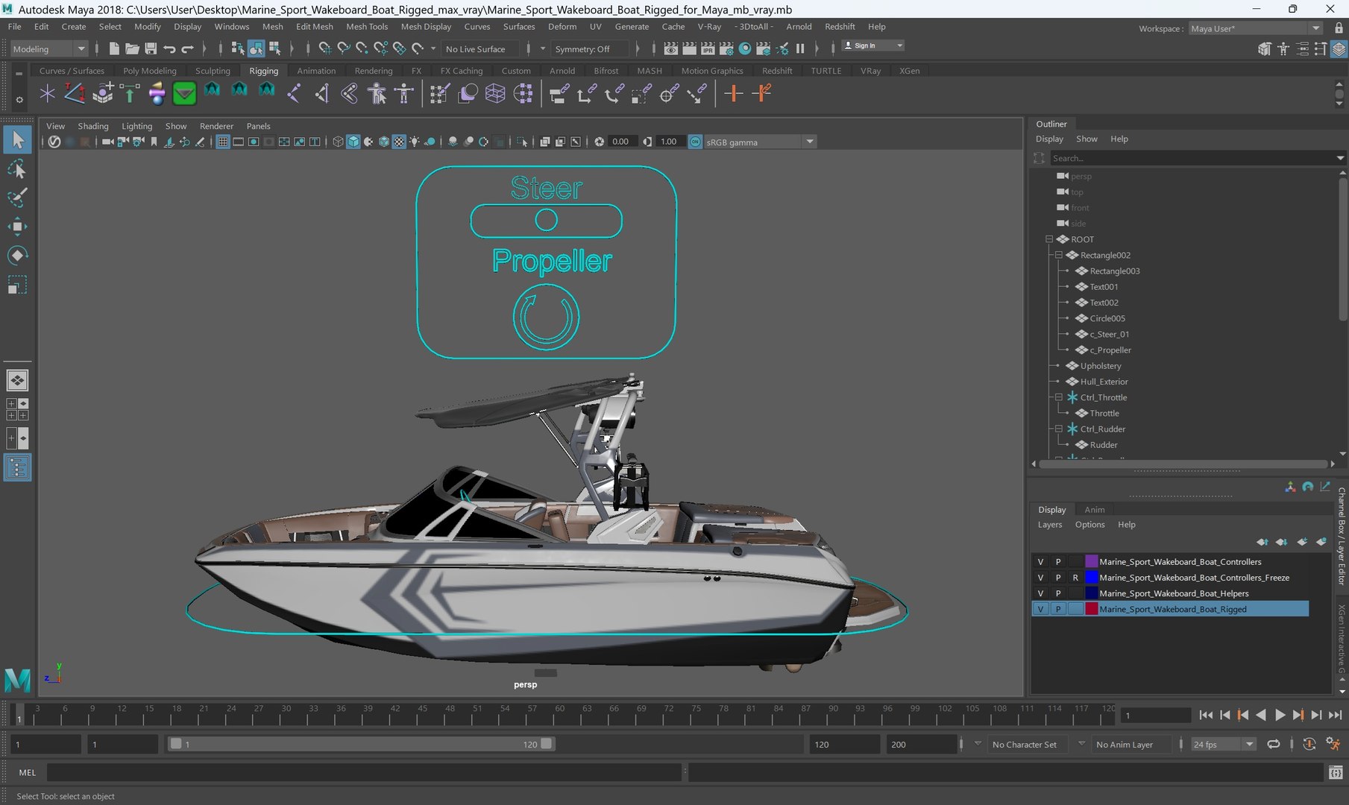Screen dimensions: 1349x805
Task: Toggle R reference state of Controllers_Freeze layer
Action: 1075,578
